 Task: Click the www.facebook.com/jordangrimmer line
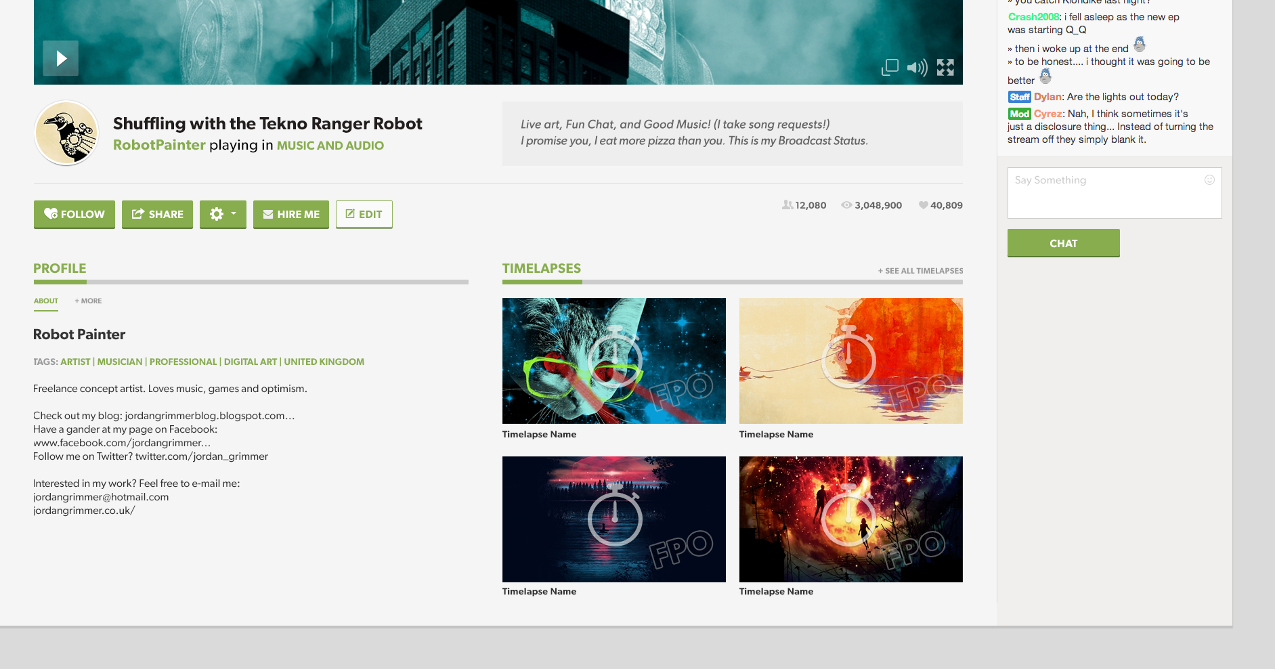pyautogui.click(x=122, y=443)
